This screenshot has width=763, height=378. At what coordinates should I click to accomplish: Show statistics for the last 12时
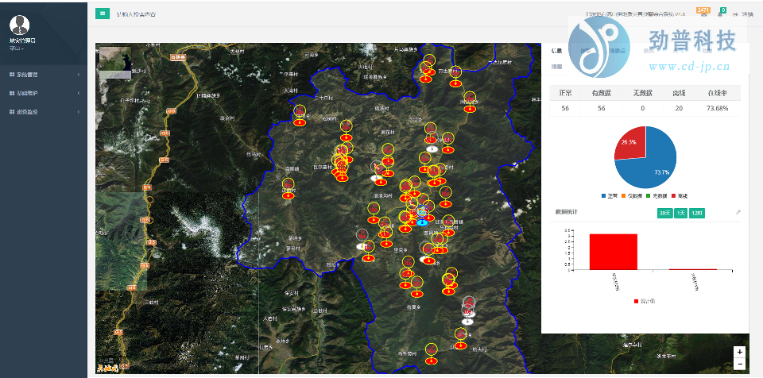point(697,213)
